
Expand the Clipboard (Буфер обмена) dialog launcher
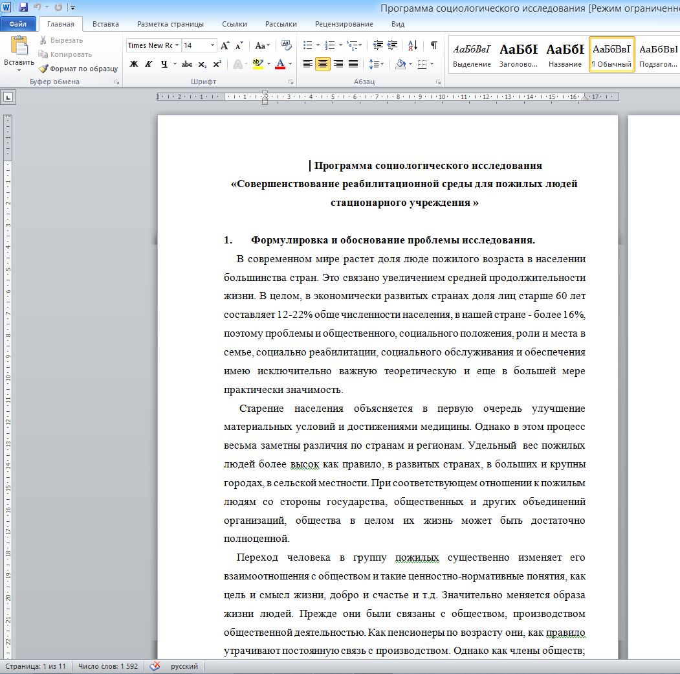[116, 82]
